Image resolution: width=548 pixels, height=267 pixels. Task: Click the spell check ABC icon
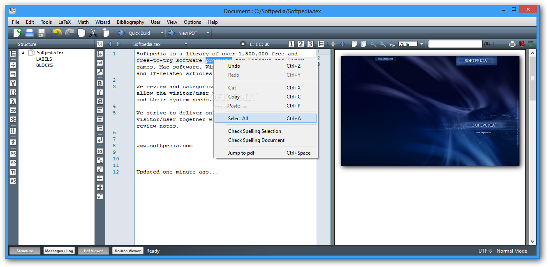pyautogui.click(x=531, y=43)
